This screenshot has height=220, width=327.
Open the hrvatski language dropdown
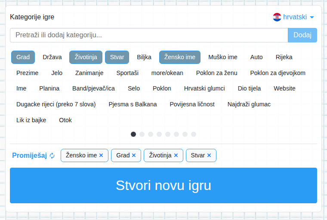pos(293,17)
